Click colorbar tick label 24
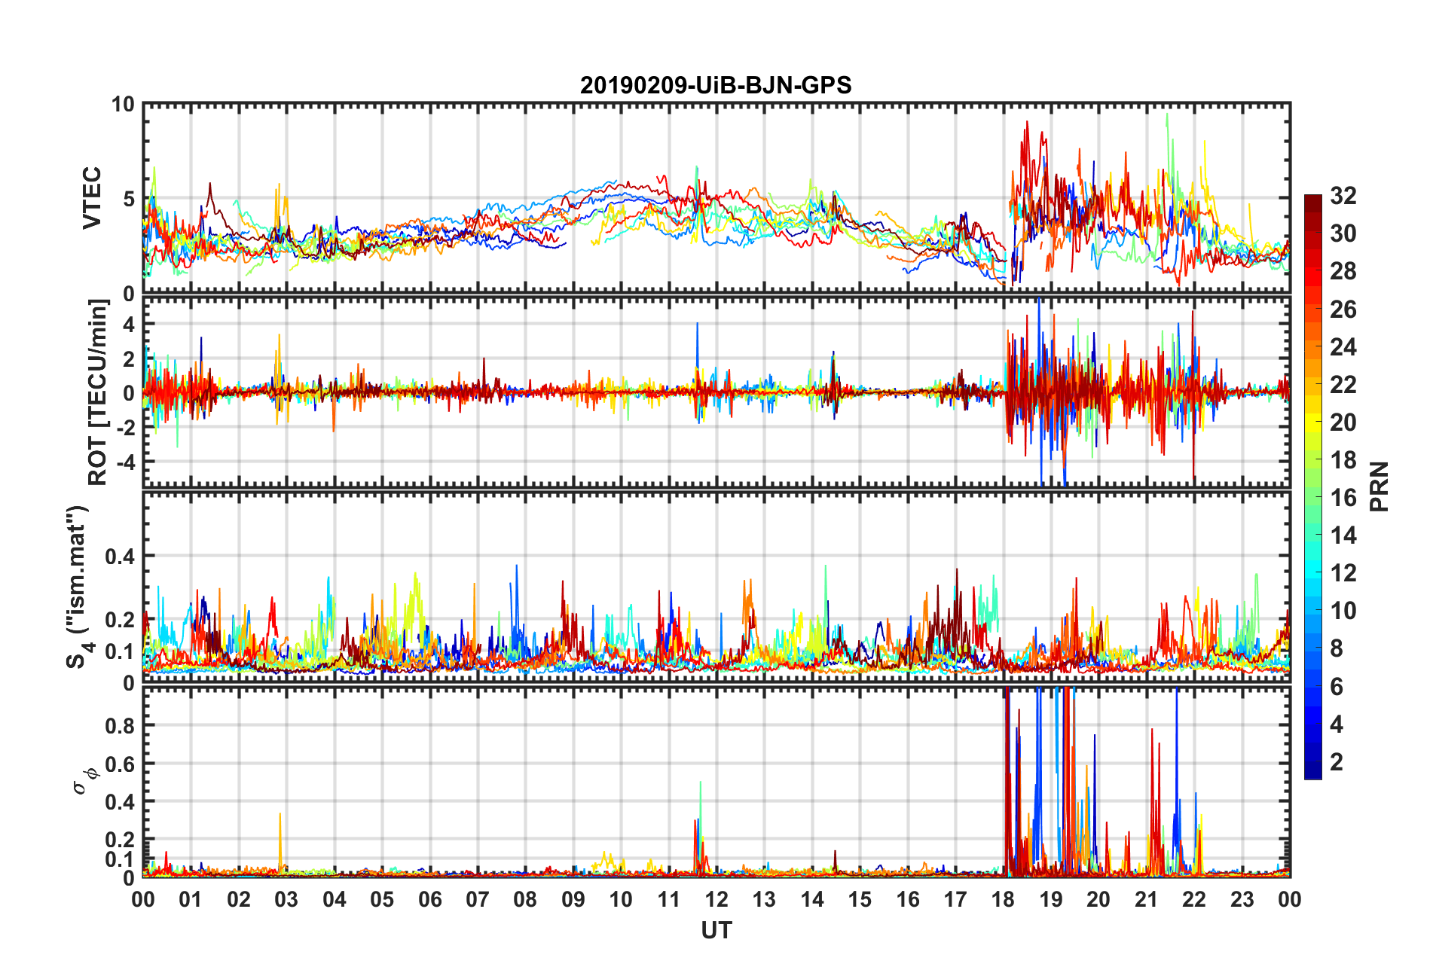The width and height of the screenshot is (1433, 973). click(1343, 347)
